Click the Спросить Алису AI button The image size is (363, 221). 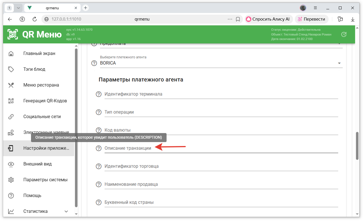(x=268, y=19)
